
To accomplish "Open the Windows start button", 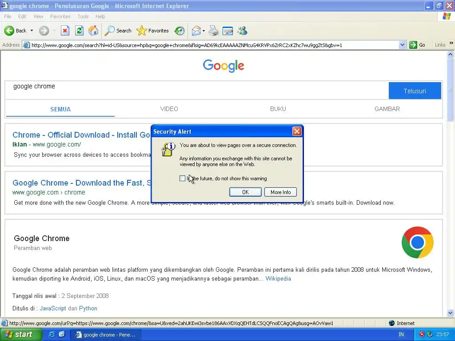I will (x=20, y=334).
